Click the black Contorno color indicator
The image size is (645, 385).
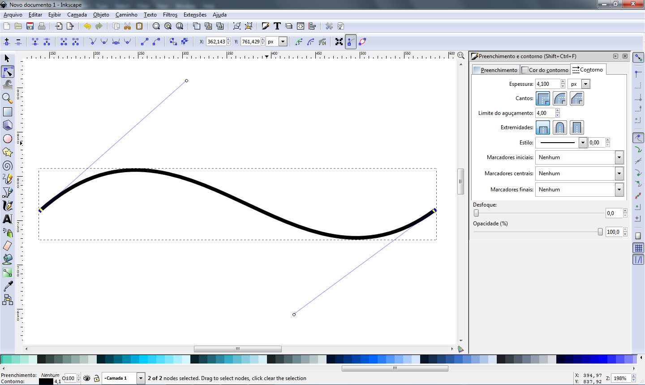(46, 381)
